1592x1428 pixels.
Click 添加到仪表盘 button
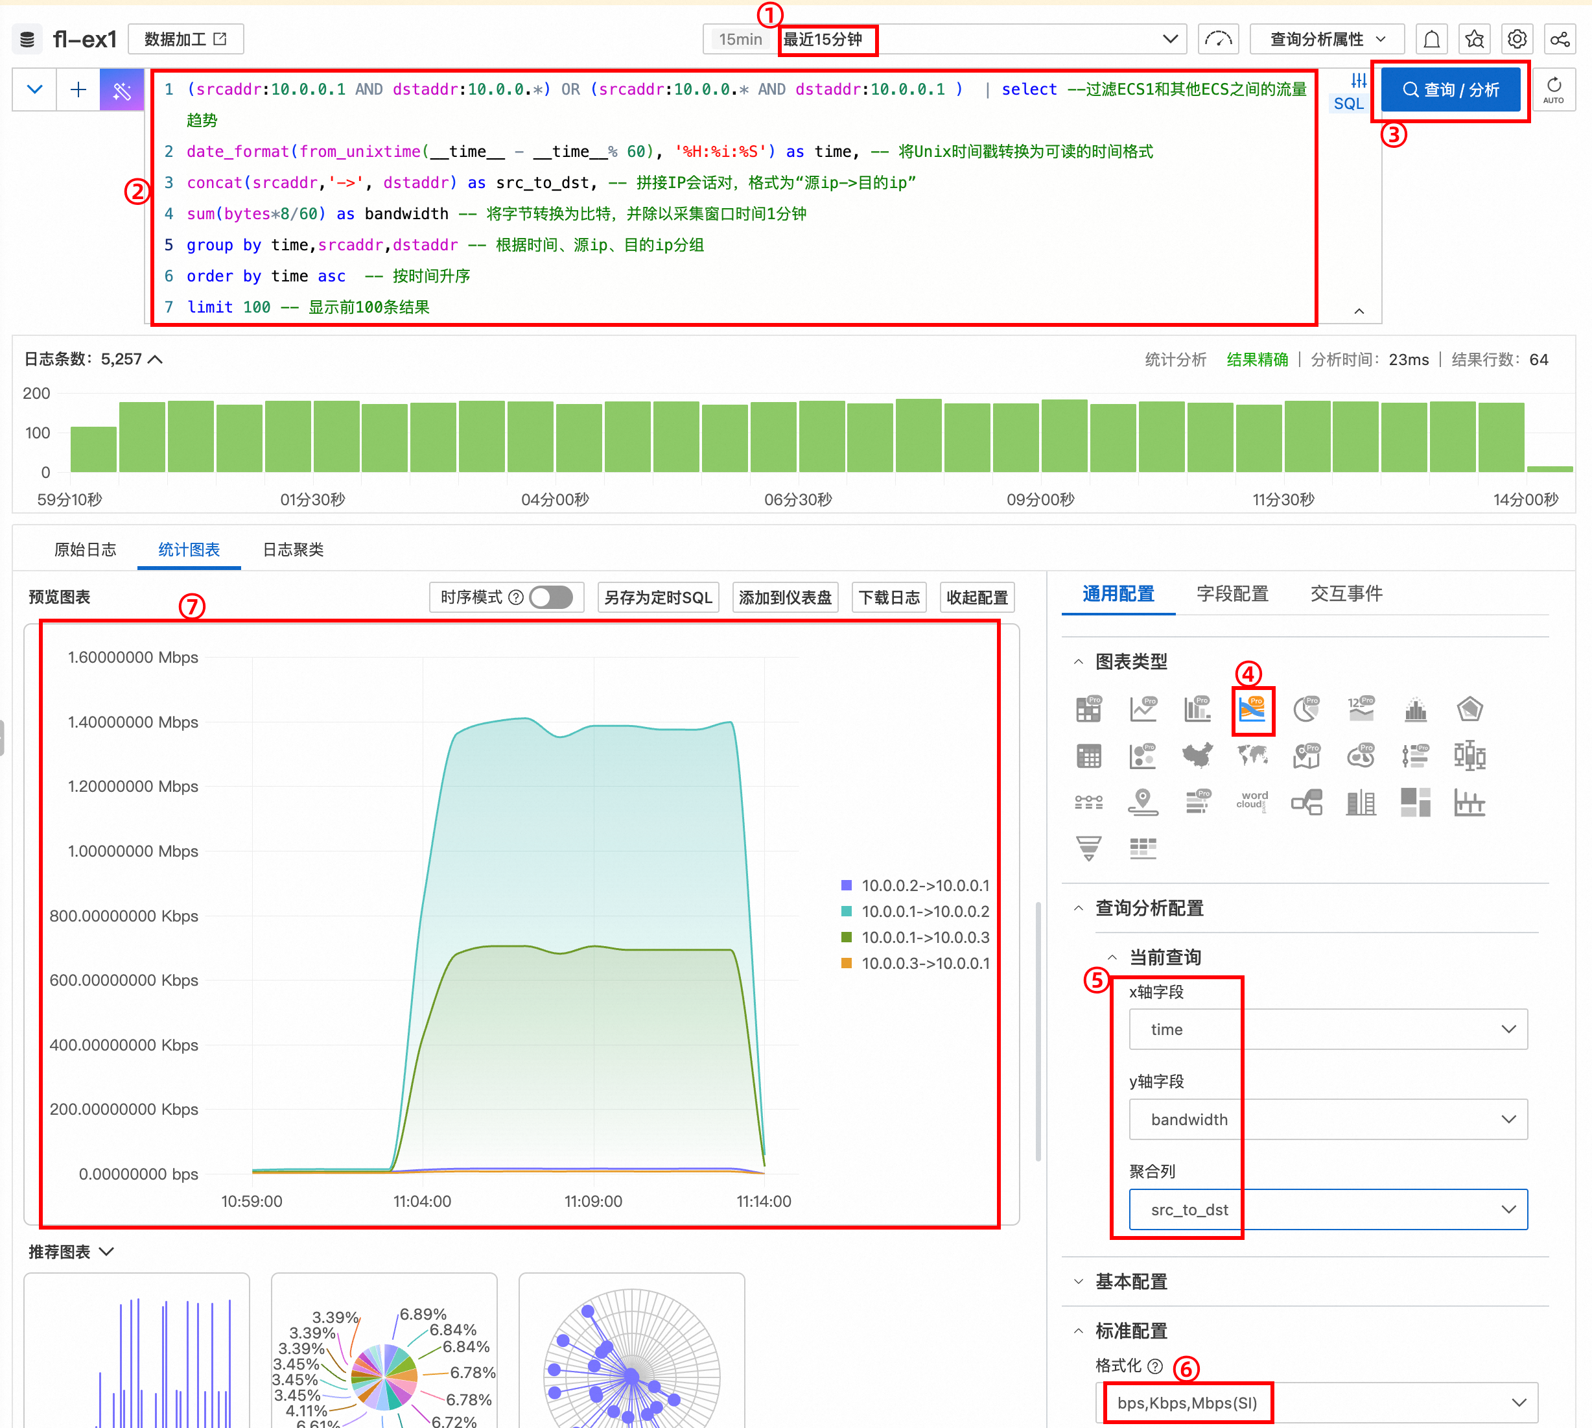pyautogui.click(x=785, y=598)
